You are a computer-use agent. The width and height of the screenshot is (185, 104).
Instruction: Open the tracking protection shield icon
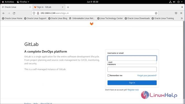pyautogui.click(x=34, y=13)
